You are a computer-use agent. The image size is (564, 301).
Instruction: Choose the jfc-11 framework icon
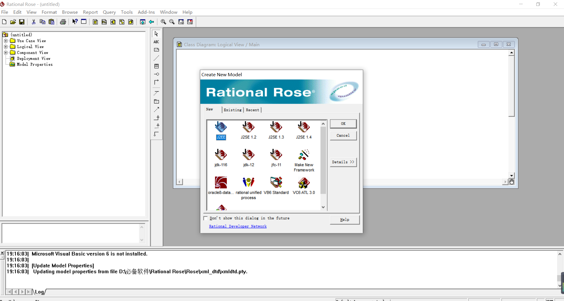[276, 158]
